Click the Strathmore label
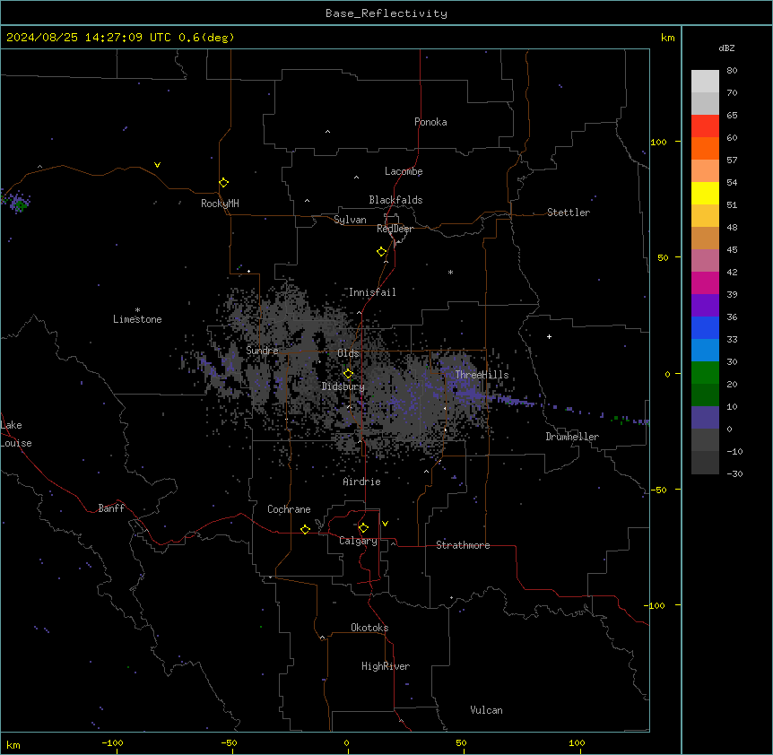This screenshot has width=773, height=755. click(463, 545)
